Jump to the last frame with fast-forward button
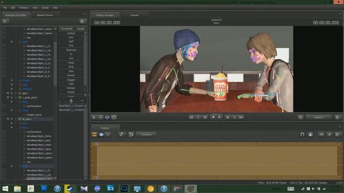Screen dimensions: 344x193 tap(241, 117)
